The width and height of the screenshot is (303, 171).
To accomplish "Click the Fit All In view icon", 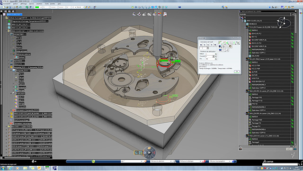I will point(133,7).
